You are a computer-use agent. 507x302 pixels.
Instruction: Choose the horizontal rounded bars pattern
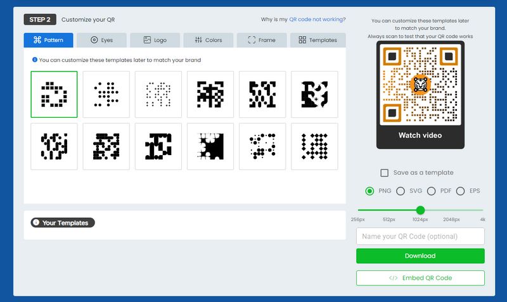106,146
